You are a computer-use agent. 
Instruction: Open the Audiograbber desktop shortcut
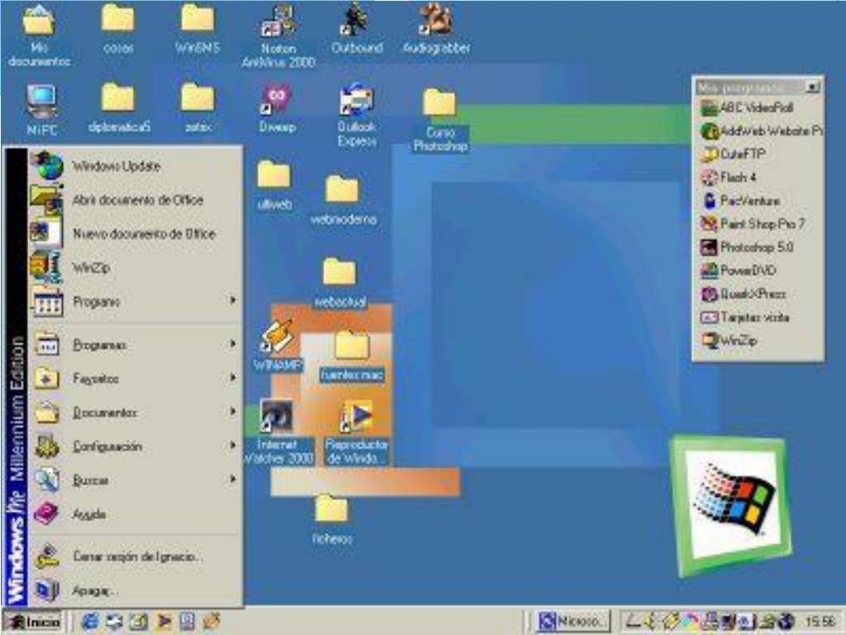click(x=436, y=31)
